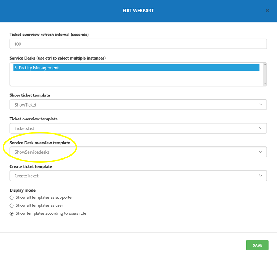Click the ShowTicket value in Show ticket template
277x257 pixels.
pyautogui.click(x=25, y=105)
